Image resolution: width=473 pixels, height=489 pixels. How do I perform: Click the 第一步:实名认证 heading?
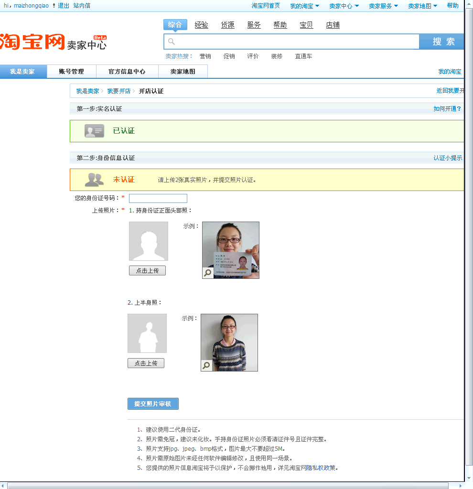tap(99, 109)
